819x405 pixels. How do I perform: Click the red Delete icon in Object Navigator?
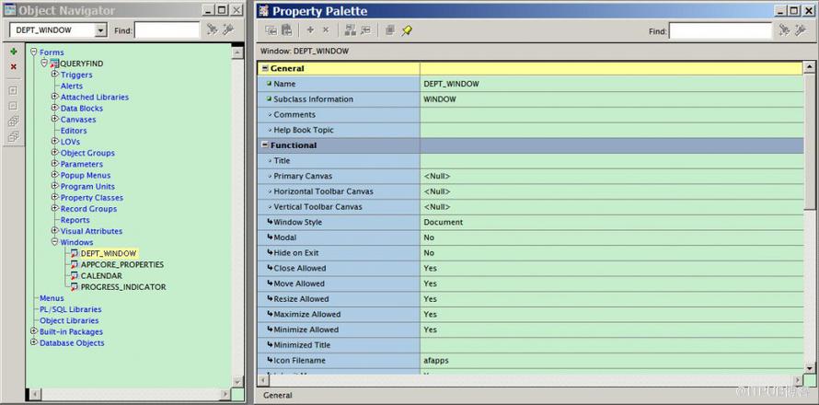[x=13, y=67]
